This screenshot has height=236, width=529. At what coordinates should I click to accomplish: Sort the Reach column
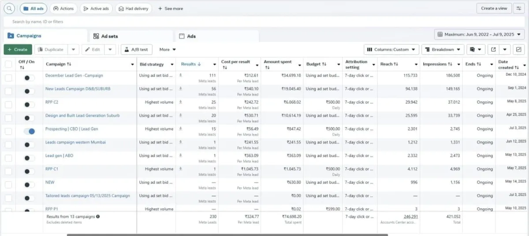click(x=396, y=64)
